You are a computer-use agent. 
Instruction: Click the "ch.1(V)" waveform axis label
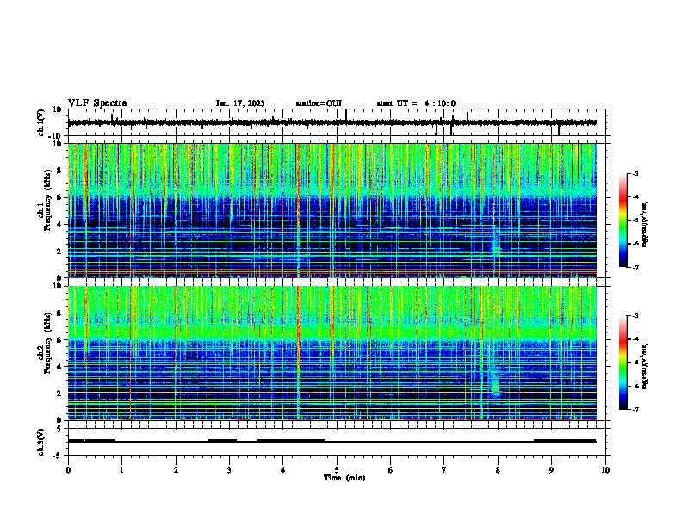tap(41, 122)
